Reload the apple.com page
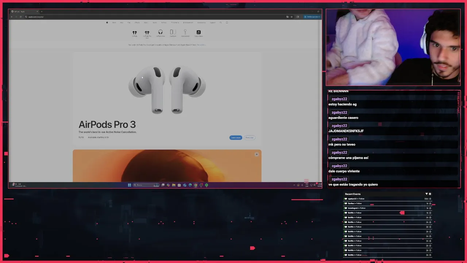 pyautogui.click(x=20, y=17)
